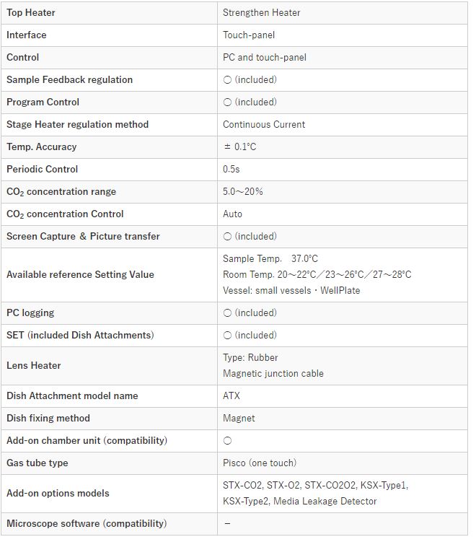Click the "5.0~20%" CO2 concentration range value
476x542 pixels.
(x=242, y=191)
